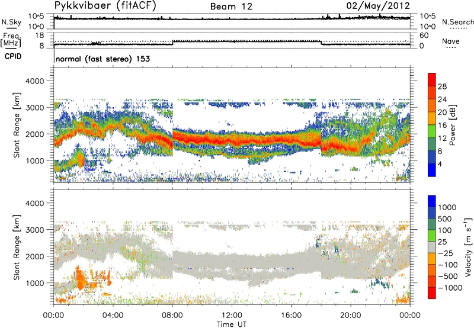This screenshot has width=474, height=328.
Task: Click the orange velocity patch near 1000 km
Action: point(81,279)
